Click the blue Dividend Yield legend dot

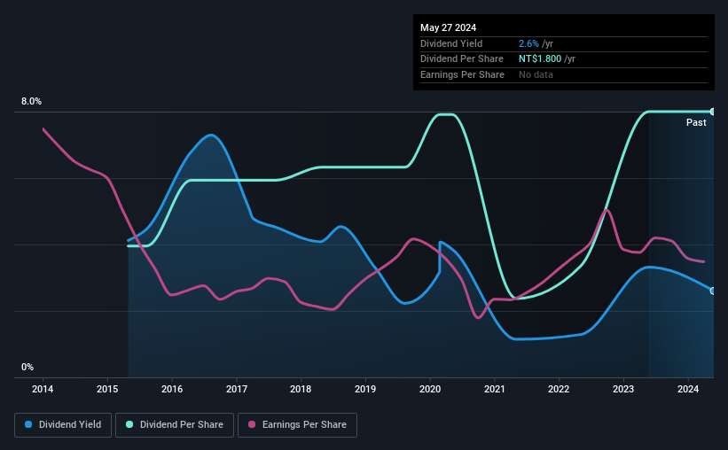28,424
